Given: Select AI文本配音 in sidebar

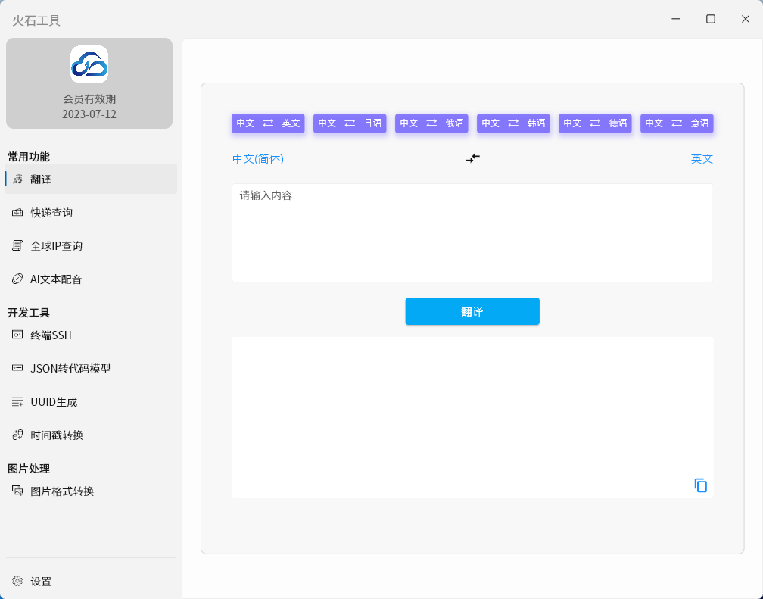Looking at the screenshot, I should (91, 279).
